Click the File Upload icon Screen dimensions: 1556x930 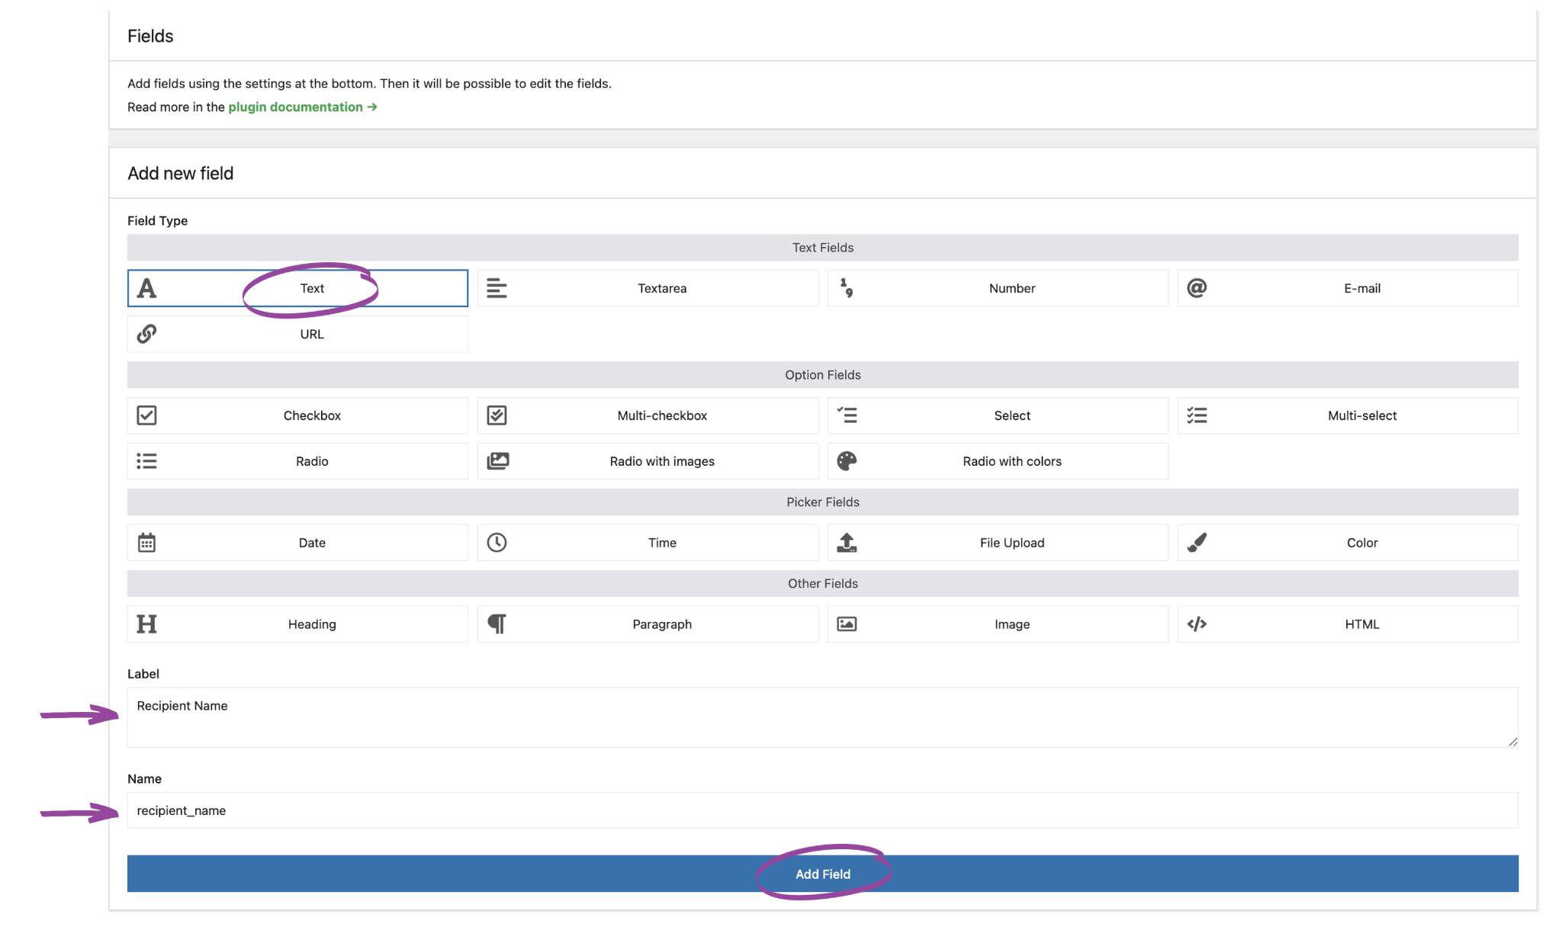847,542
